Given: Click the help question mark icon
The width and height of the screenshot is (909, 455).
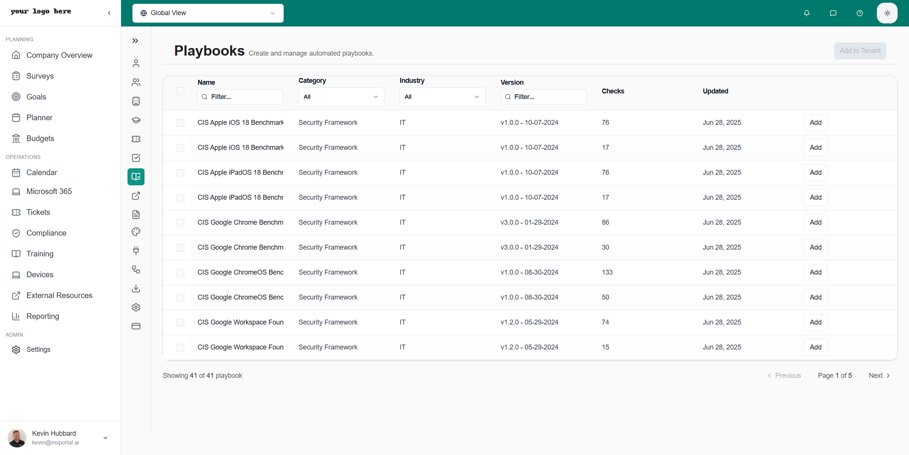Looking at the screenshot, I should point(859,13).
